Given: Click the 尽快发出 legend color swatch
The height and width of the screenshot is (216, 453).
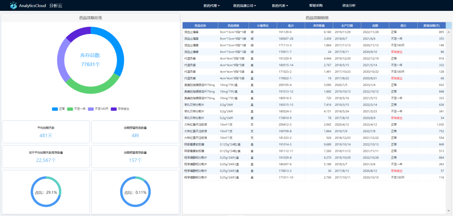Looking at the screenshot, I should click(x=114, y=109).
